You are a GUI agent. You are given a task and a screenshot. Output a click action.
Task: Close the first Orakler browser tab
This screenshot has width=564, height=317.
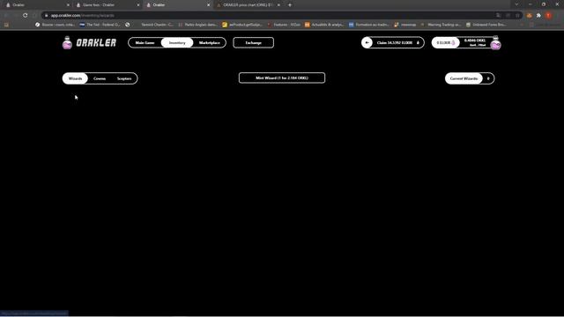tap(68, 5)
